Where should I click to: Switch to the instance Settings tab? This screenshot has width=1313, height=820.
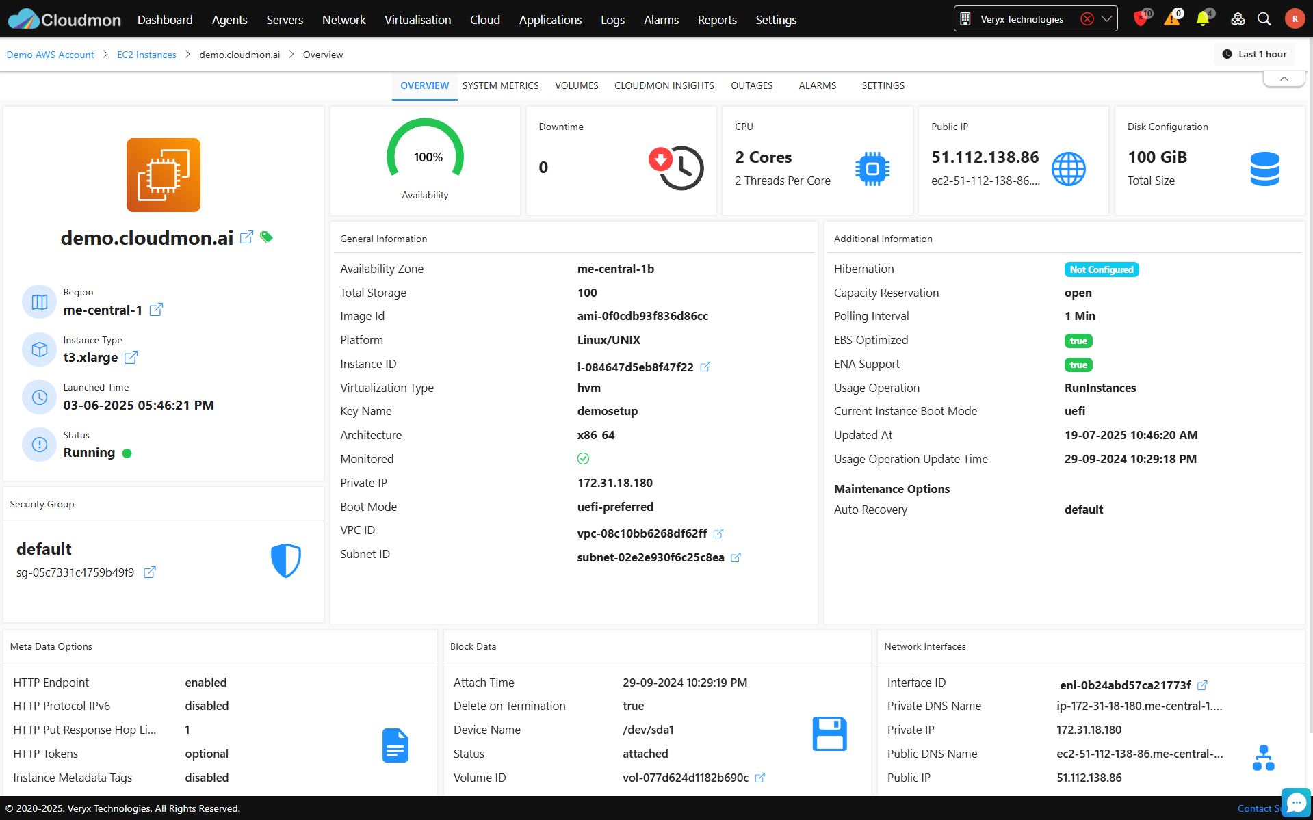pyautogui.click(x=883, y=85)
